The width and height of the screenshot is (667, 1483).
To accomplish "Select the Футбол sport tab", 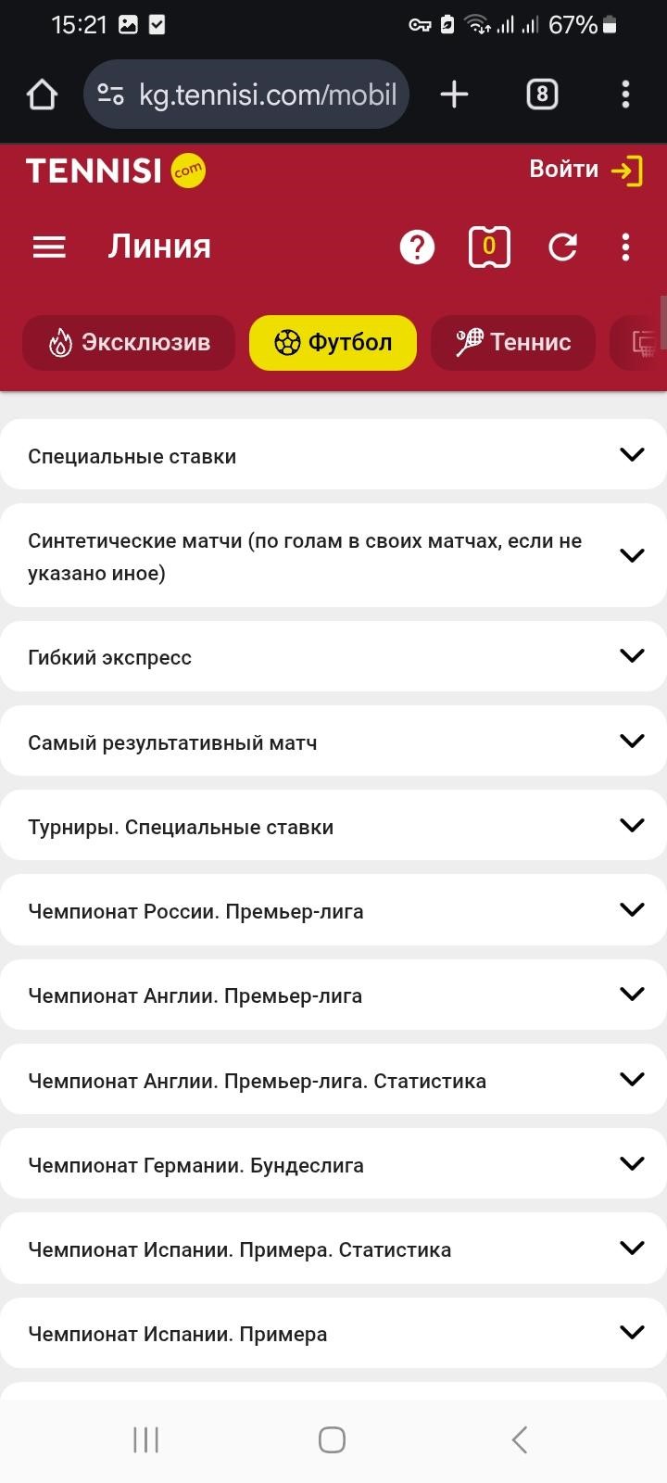I will (333, 342).
